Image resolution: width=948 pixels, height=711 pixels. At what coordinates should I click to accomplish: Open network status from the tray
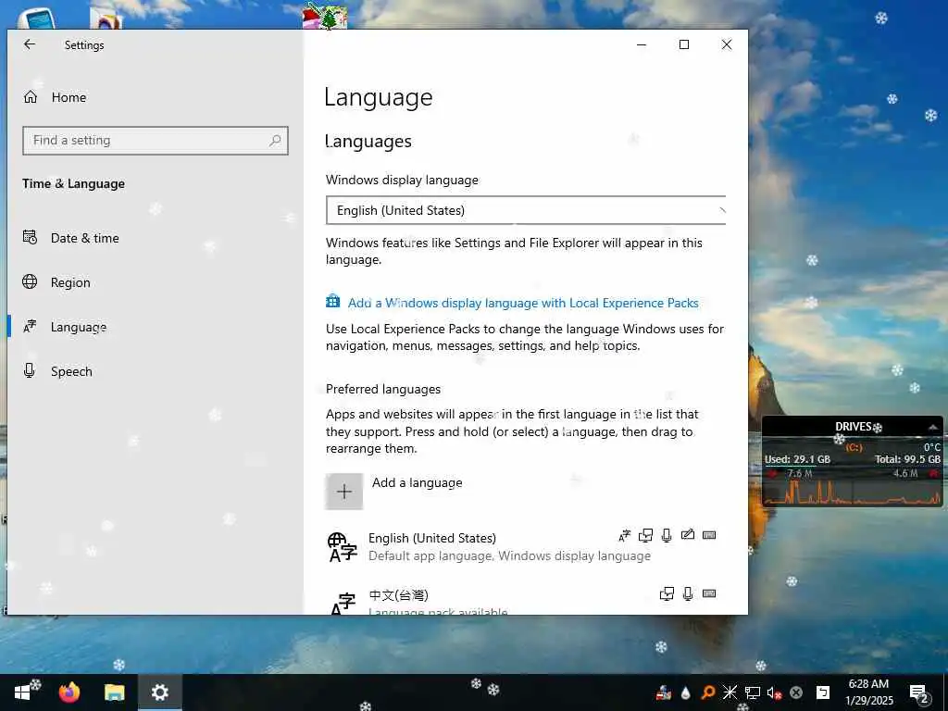coord(752,692)
